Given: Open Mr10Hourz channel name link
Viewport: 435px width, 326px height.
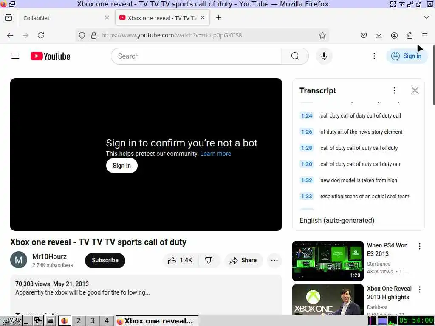Looking at the screenshot, I should click(x=49, y=256).
